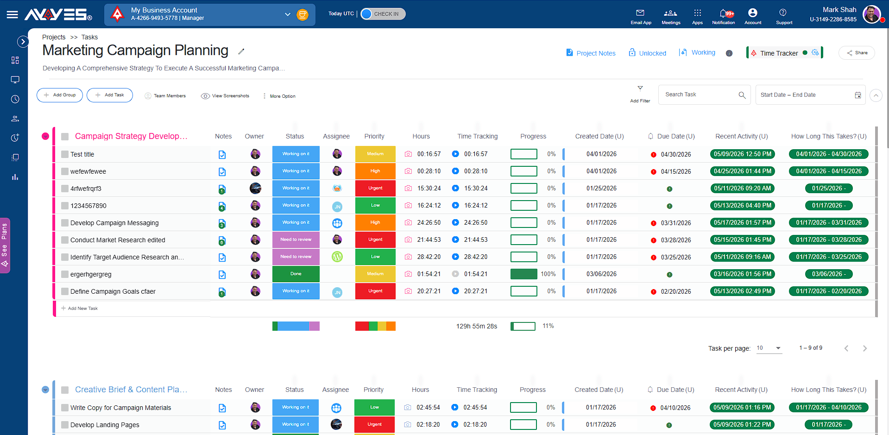Check the wefewfewee task checkbox
Viewport: 889px width, 435px height.
65,171
